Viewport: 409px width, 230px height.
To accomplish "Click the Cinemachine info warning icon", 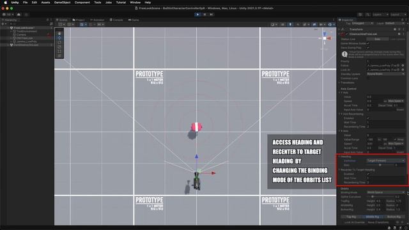I will [x=344, y=54].
